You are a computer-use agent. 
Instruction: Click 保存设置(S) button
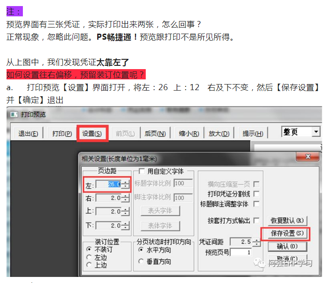click(287, 233)
